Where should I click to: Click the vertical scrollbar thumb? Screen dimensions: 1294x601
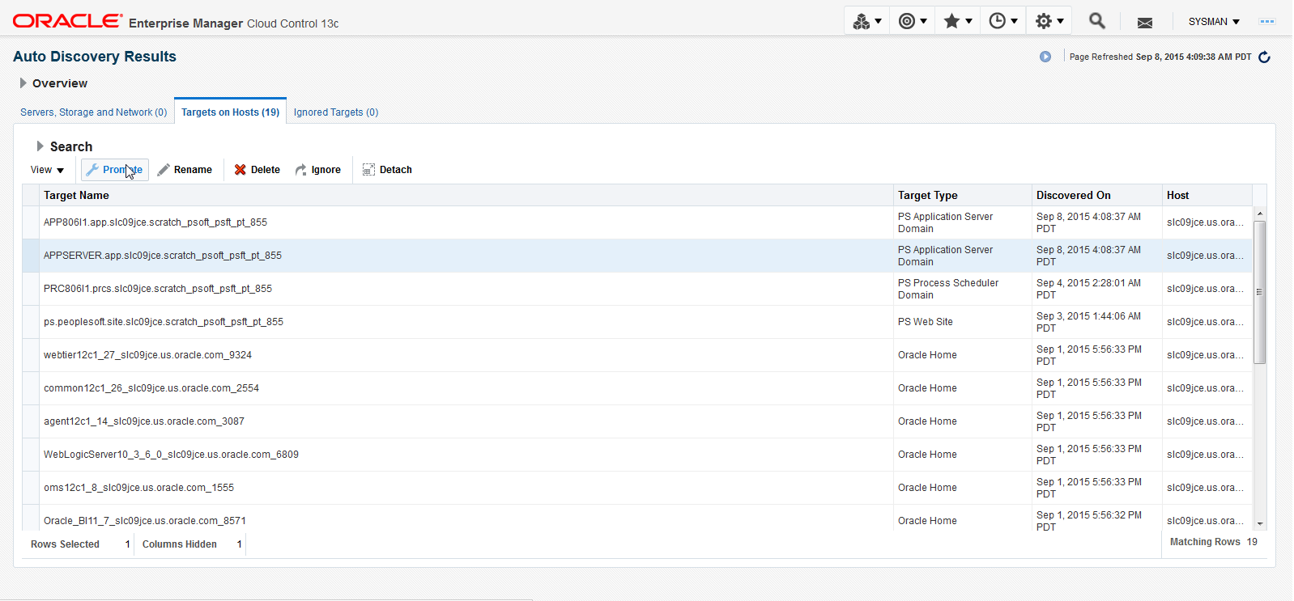pyautogui.click(x=1259, y=292)
